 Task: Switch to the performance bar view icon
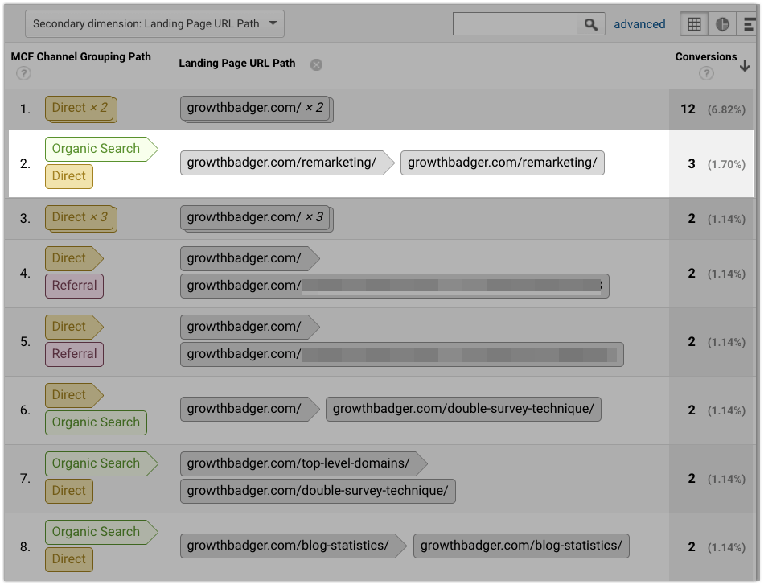pos(749,24)
